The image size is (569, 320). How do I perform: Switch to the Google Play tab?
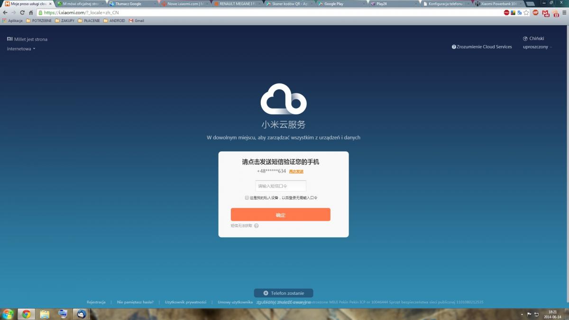pyautogui.click(x=337, y=4)
